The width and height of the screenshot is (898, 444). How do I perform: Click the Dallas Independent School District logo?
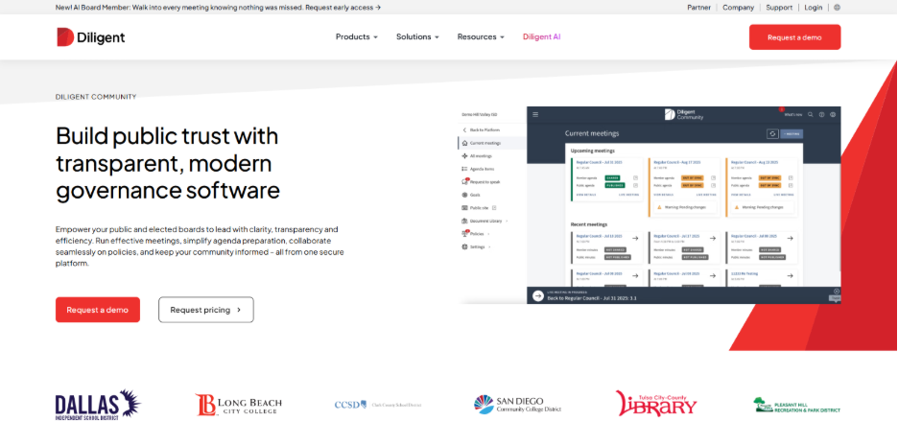click(x=98, y=406)
